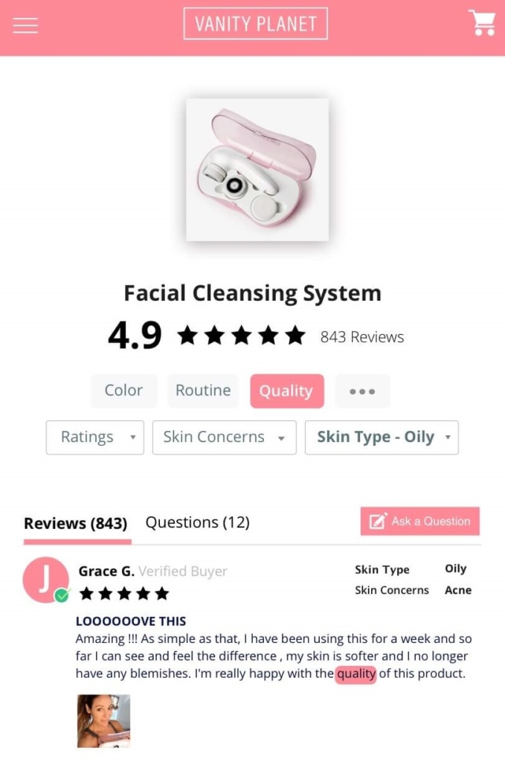Expand the Ratings dropdown
The height and width of the screenshot is (762, 505).
94,438
